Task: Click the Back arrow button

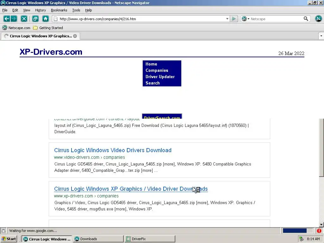Action: [7, 19]
